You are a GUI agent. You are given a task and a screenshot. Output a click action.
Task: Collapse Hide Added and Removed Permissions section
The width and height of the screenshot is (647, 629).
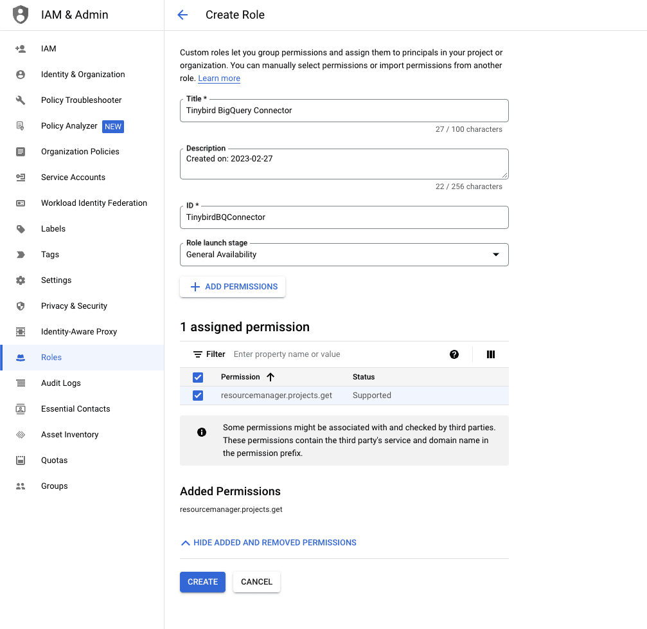point(269,543)
